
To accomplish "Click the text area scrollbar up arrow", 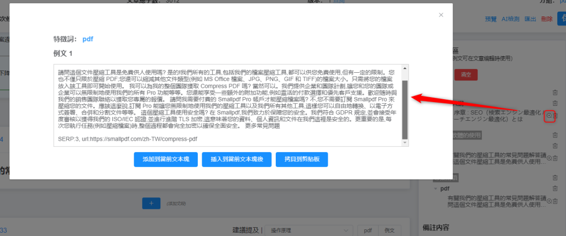I will pyautogui.click(x=405, y=68).
